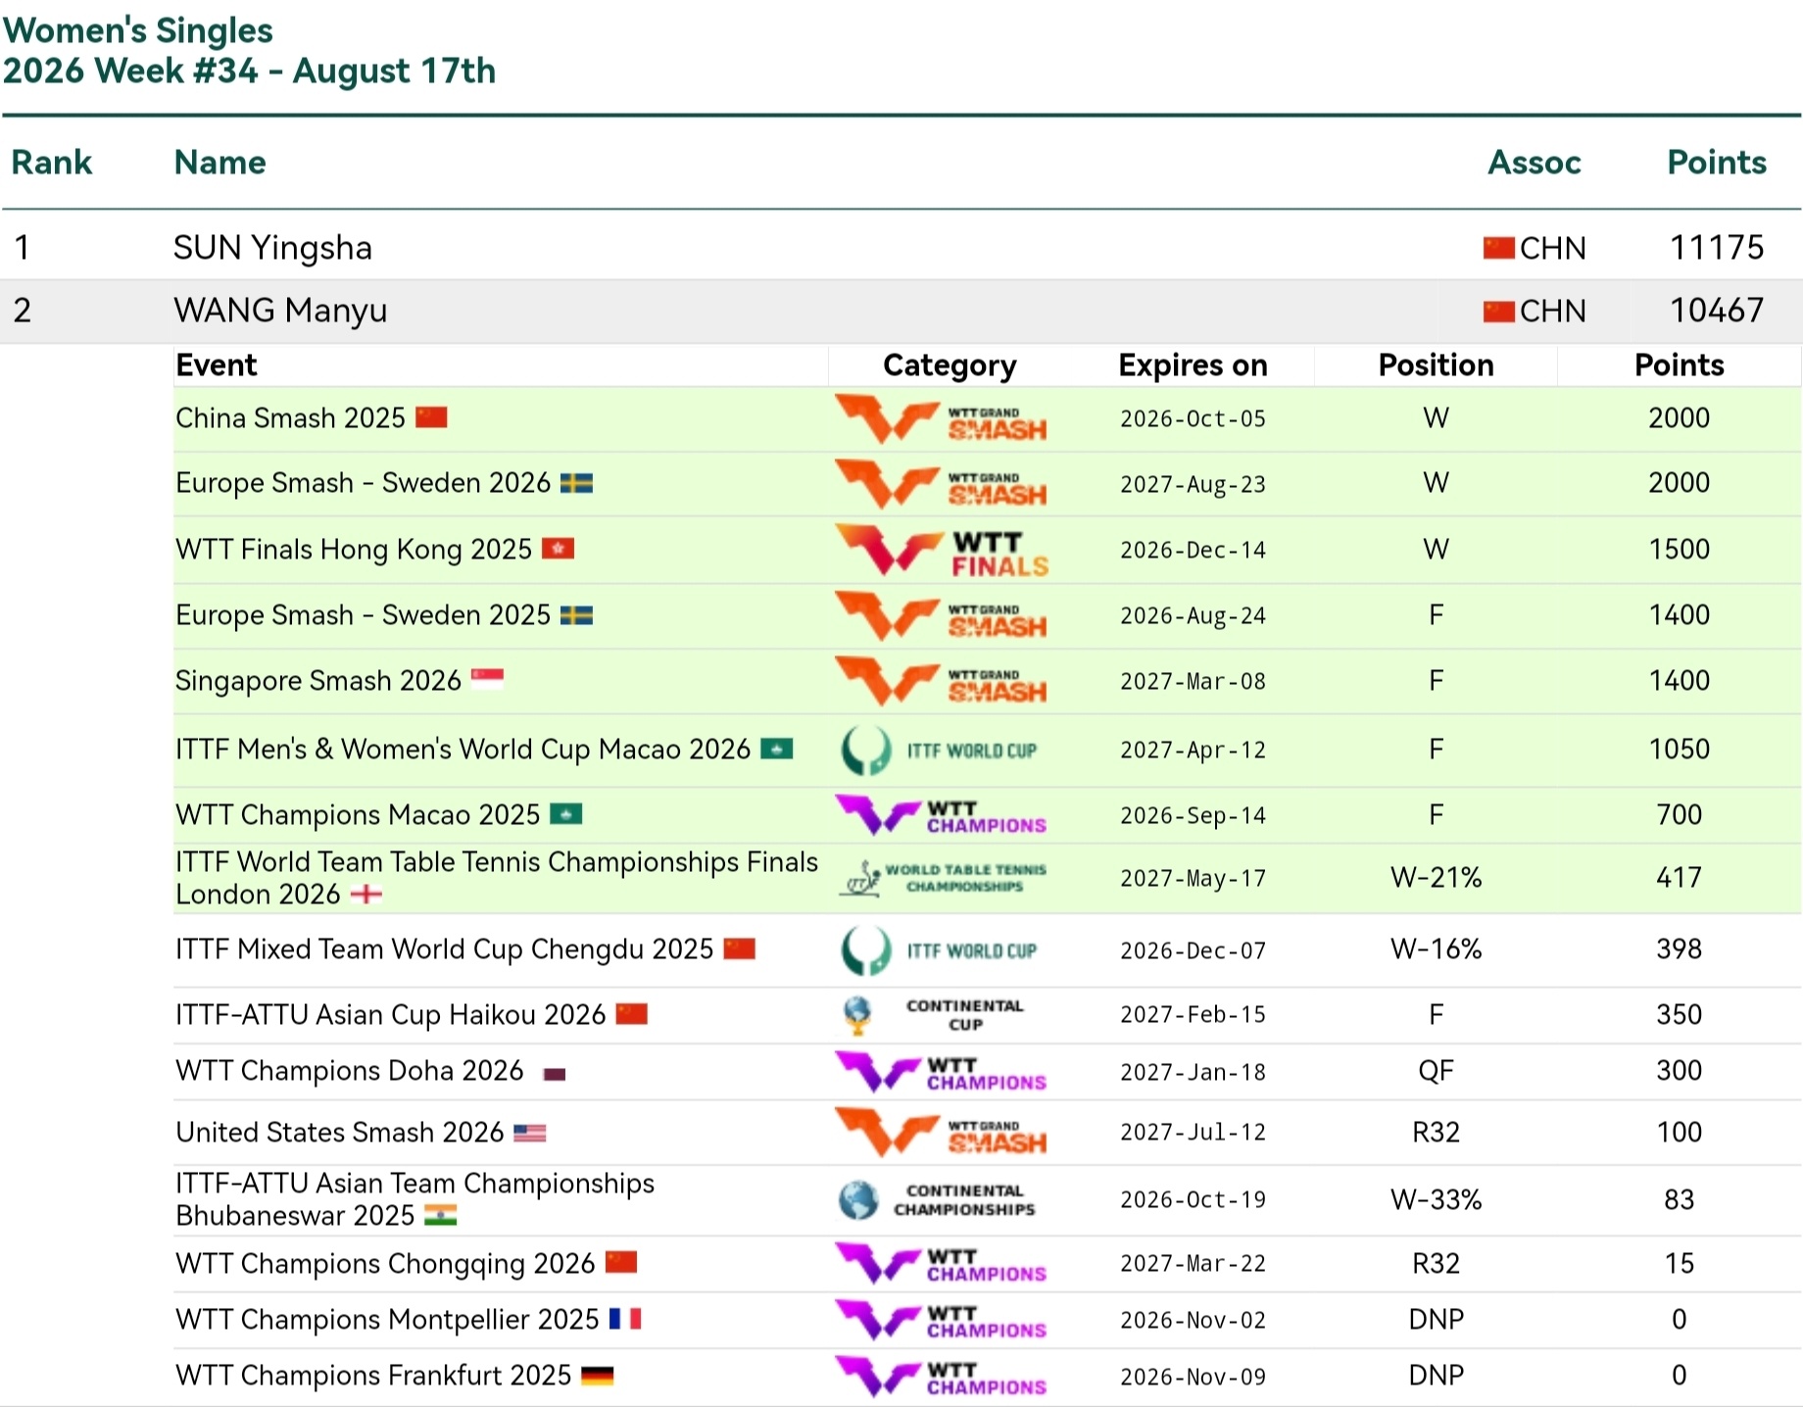
Task: Collapse the WANG Manyu ranking row
Action: 901,311
